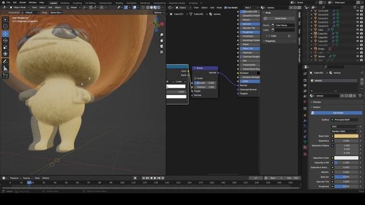365x205 pixels.
Task: Select the Annotate tool in viewport toolbar
Action: point(5,61)
